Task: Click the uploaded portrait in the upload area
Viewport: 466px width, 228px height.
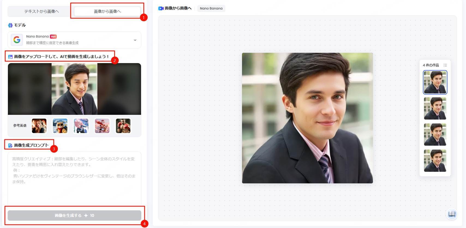Action: tap(74, 89)
